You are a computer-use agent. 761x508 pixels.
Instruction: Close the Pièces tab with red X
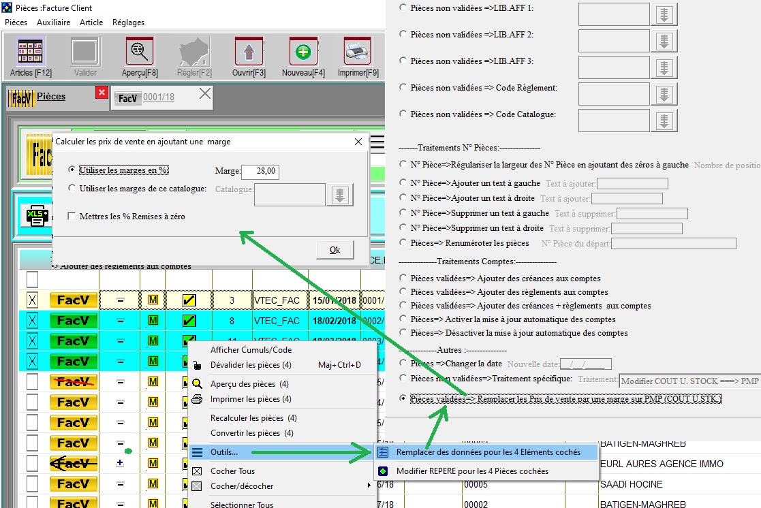coord(102,92)
